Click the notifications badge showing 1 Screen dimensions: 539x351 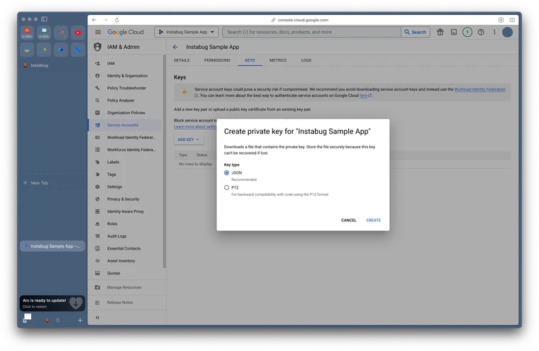467,32
